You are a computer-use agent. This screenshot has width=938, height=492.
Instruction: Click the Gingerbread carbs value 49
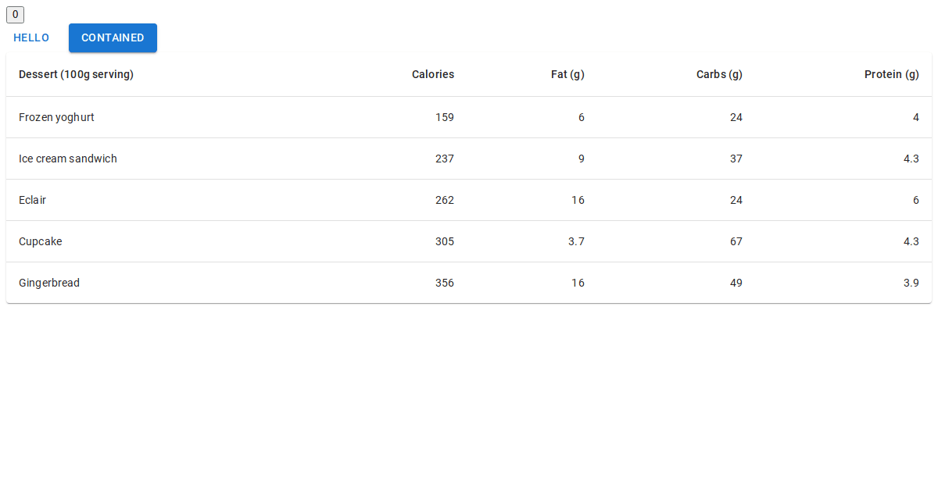tap(736, 283)
